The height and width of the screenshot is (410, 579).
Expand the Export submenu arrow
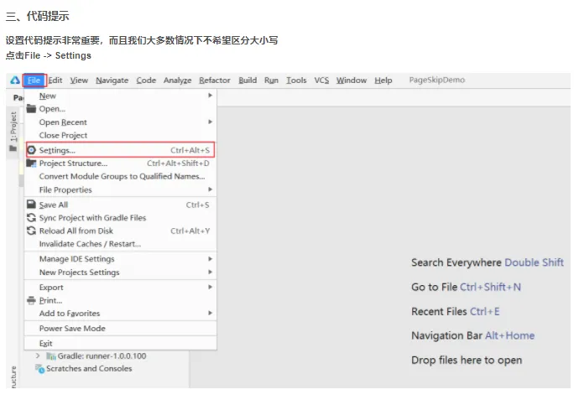(210, 287)
